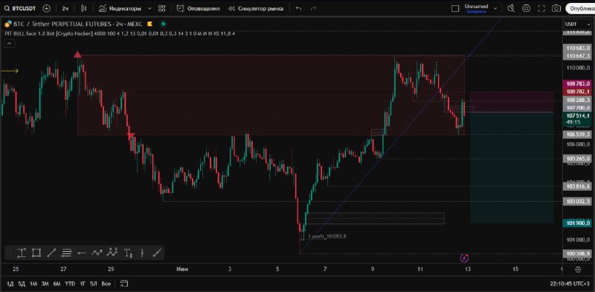
Task: Expand the favorite indicators dropdown arrow
Action: (149, 8)
